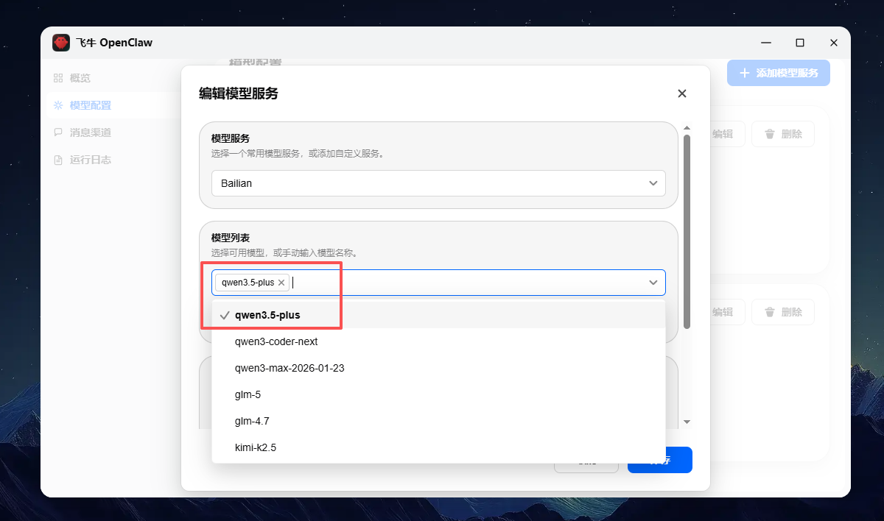This screenshot has height=521, width=884.
Task: Select the kimi-k2.5 model option
Action: click(438, 447)
